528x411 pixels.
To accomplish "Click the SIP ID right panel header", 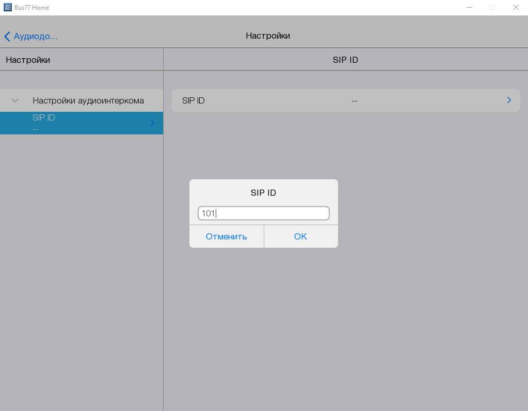I will pos(345,60).
